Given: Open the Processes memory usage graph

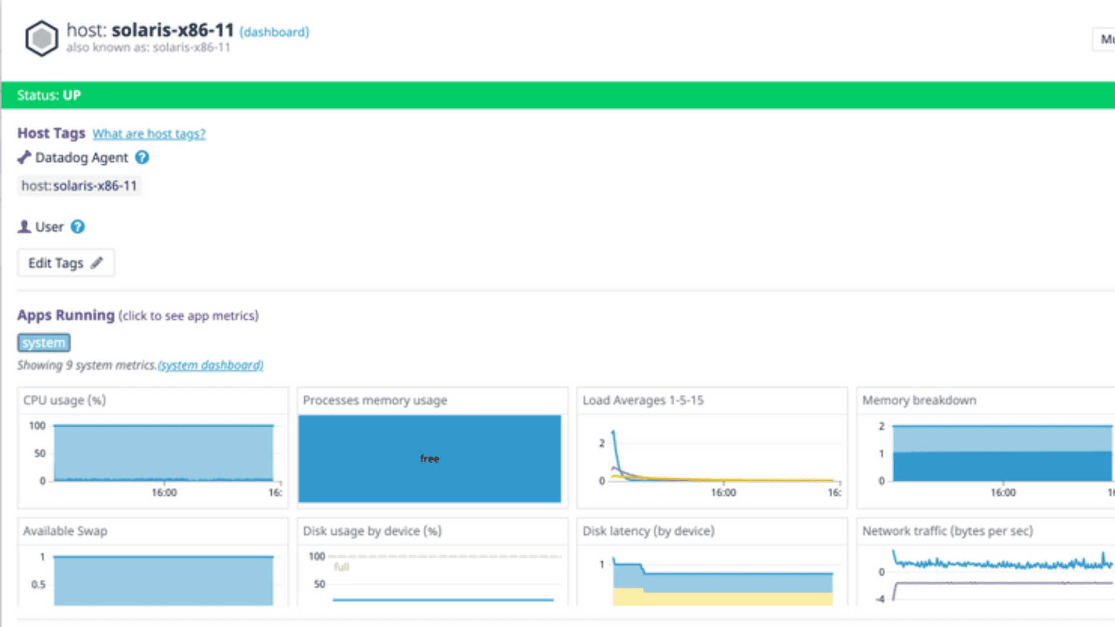Looking at the screenshot, I should click(433, 448).
